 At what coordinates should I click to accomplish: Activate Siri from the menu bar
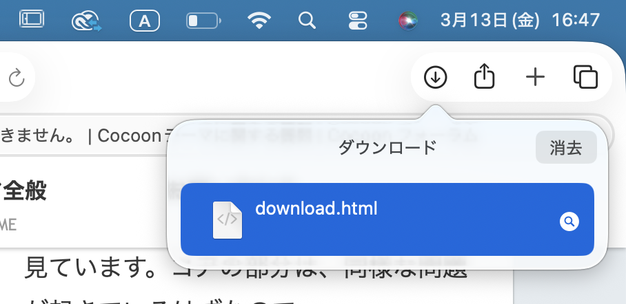tap(408, 21)
